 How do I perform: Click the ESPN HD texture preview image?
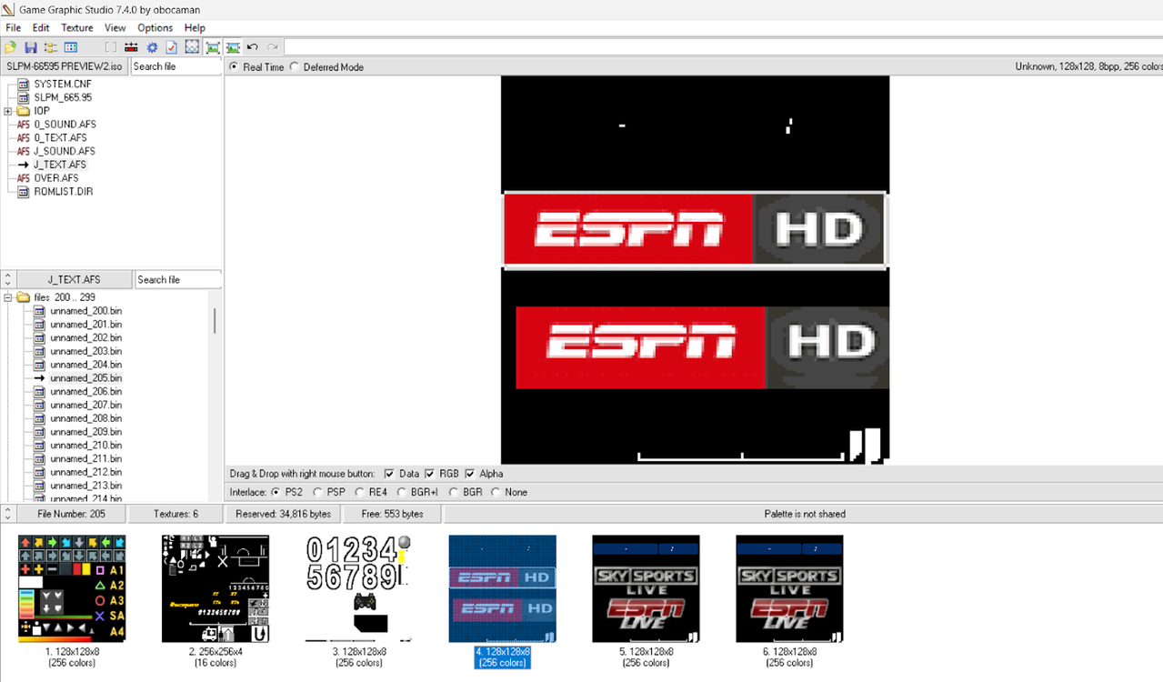pos(695,270)
